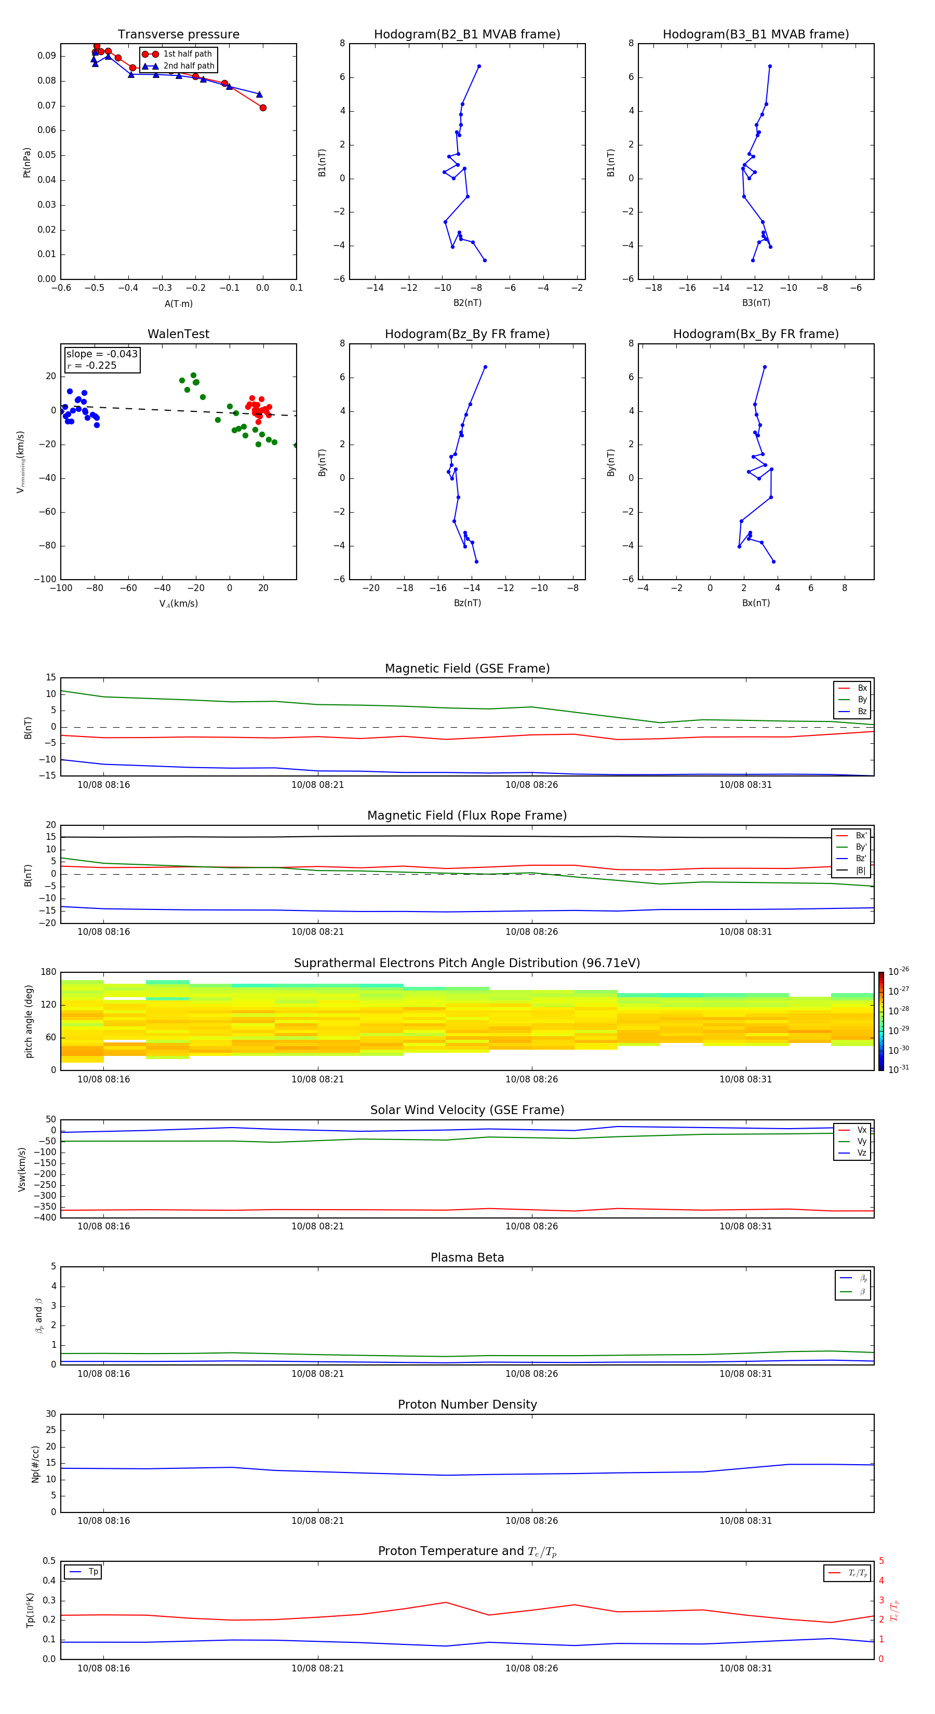Click the "Hodogram(B3_B1 MVAB frame)" title
The image size is (935, 1714).
(756, 35)
